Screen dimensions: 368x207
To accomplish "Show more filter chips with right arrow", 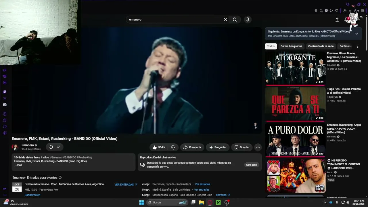I will pos(357,47).
